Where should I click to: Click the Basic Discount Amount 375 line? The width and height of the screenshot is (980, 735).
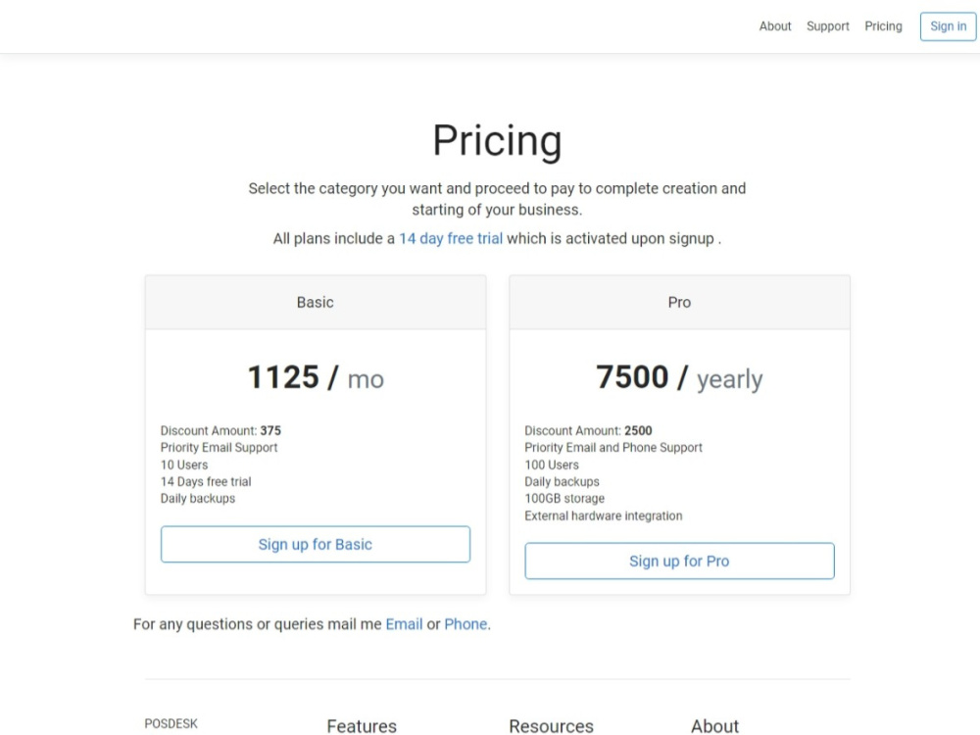pyautogui.click(x=220, y=430)
